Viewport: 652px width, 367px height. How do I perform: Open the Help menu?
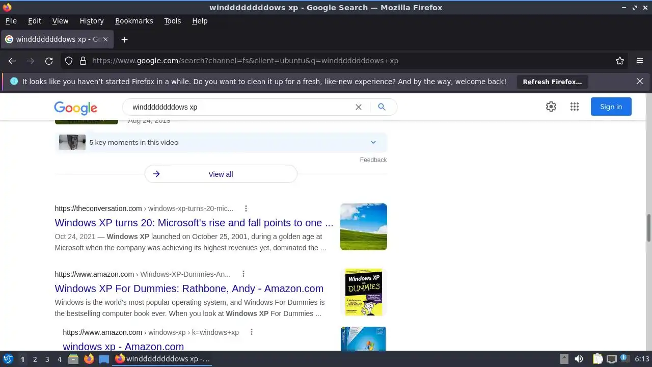[x=200, y=21]
